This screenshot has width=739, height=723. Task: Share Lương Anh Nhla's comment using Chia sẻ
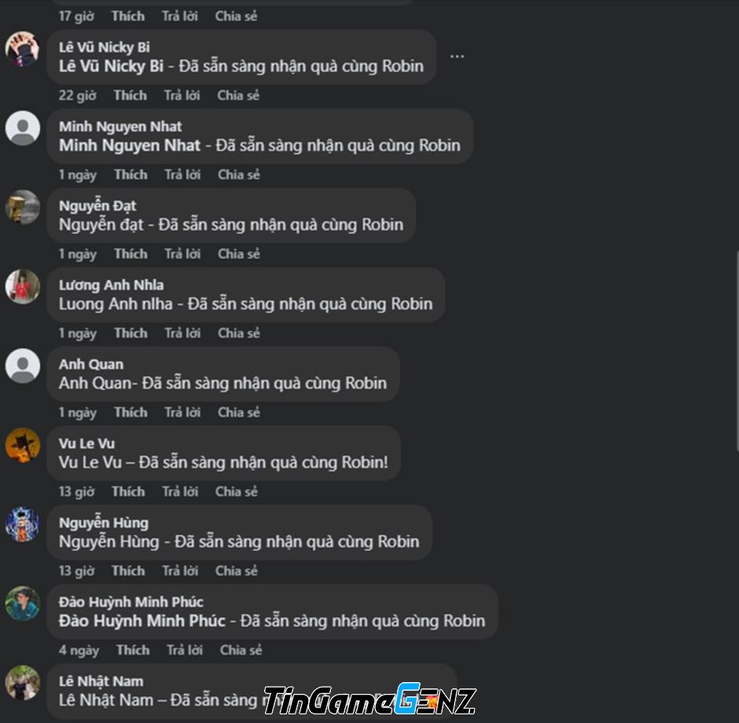pos(238,334)
